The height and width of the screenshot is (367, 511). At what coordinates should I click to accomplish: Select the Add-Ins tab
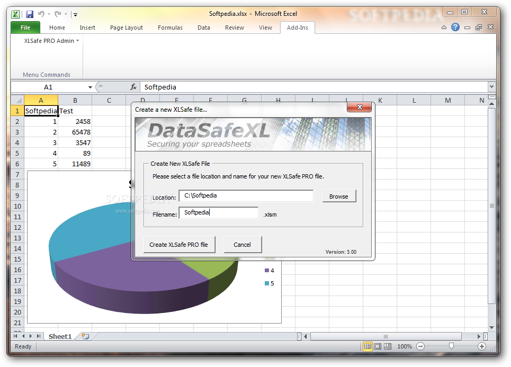pos(297,28)
